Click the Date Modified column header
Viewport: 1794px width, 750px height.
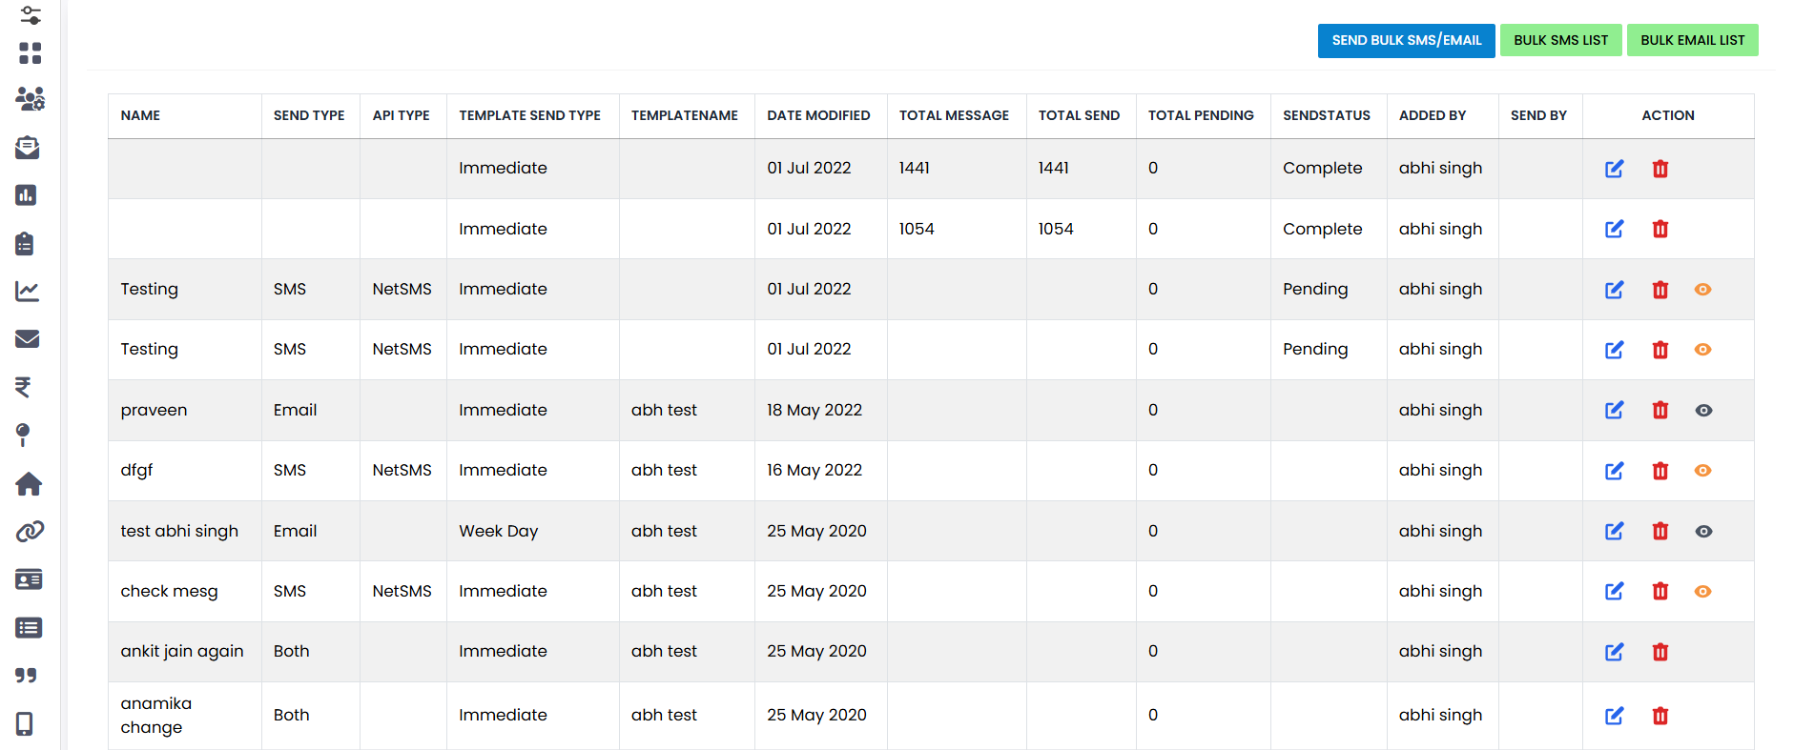(818, 115)
